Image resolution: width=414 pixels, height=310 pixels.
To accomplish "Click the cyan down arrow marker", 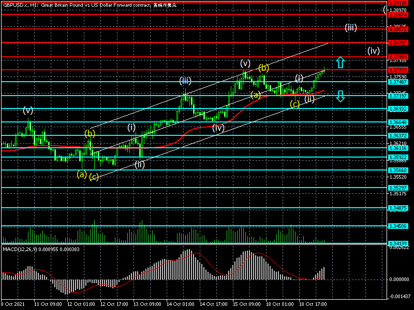I will 339,96.
